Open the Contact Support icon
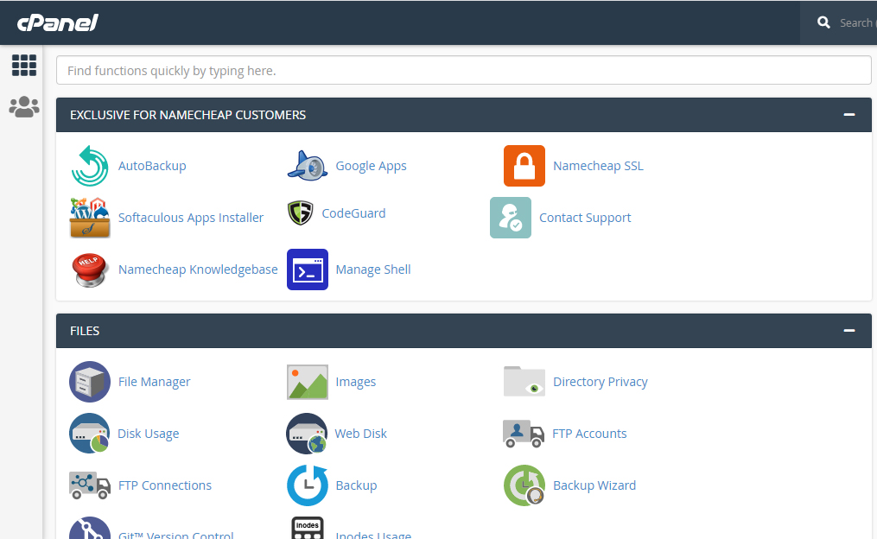Screen dimensions: 877x539 511,218
